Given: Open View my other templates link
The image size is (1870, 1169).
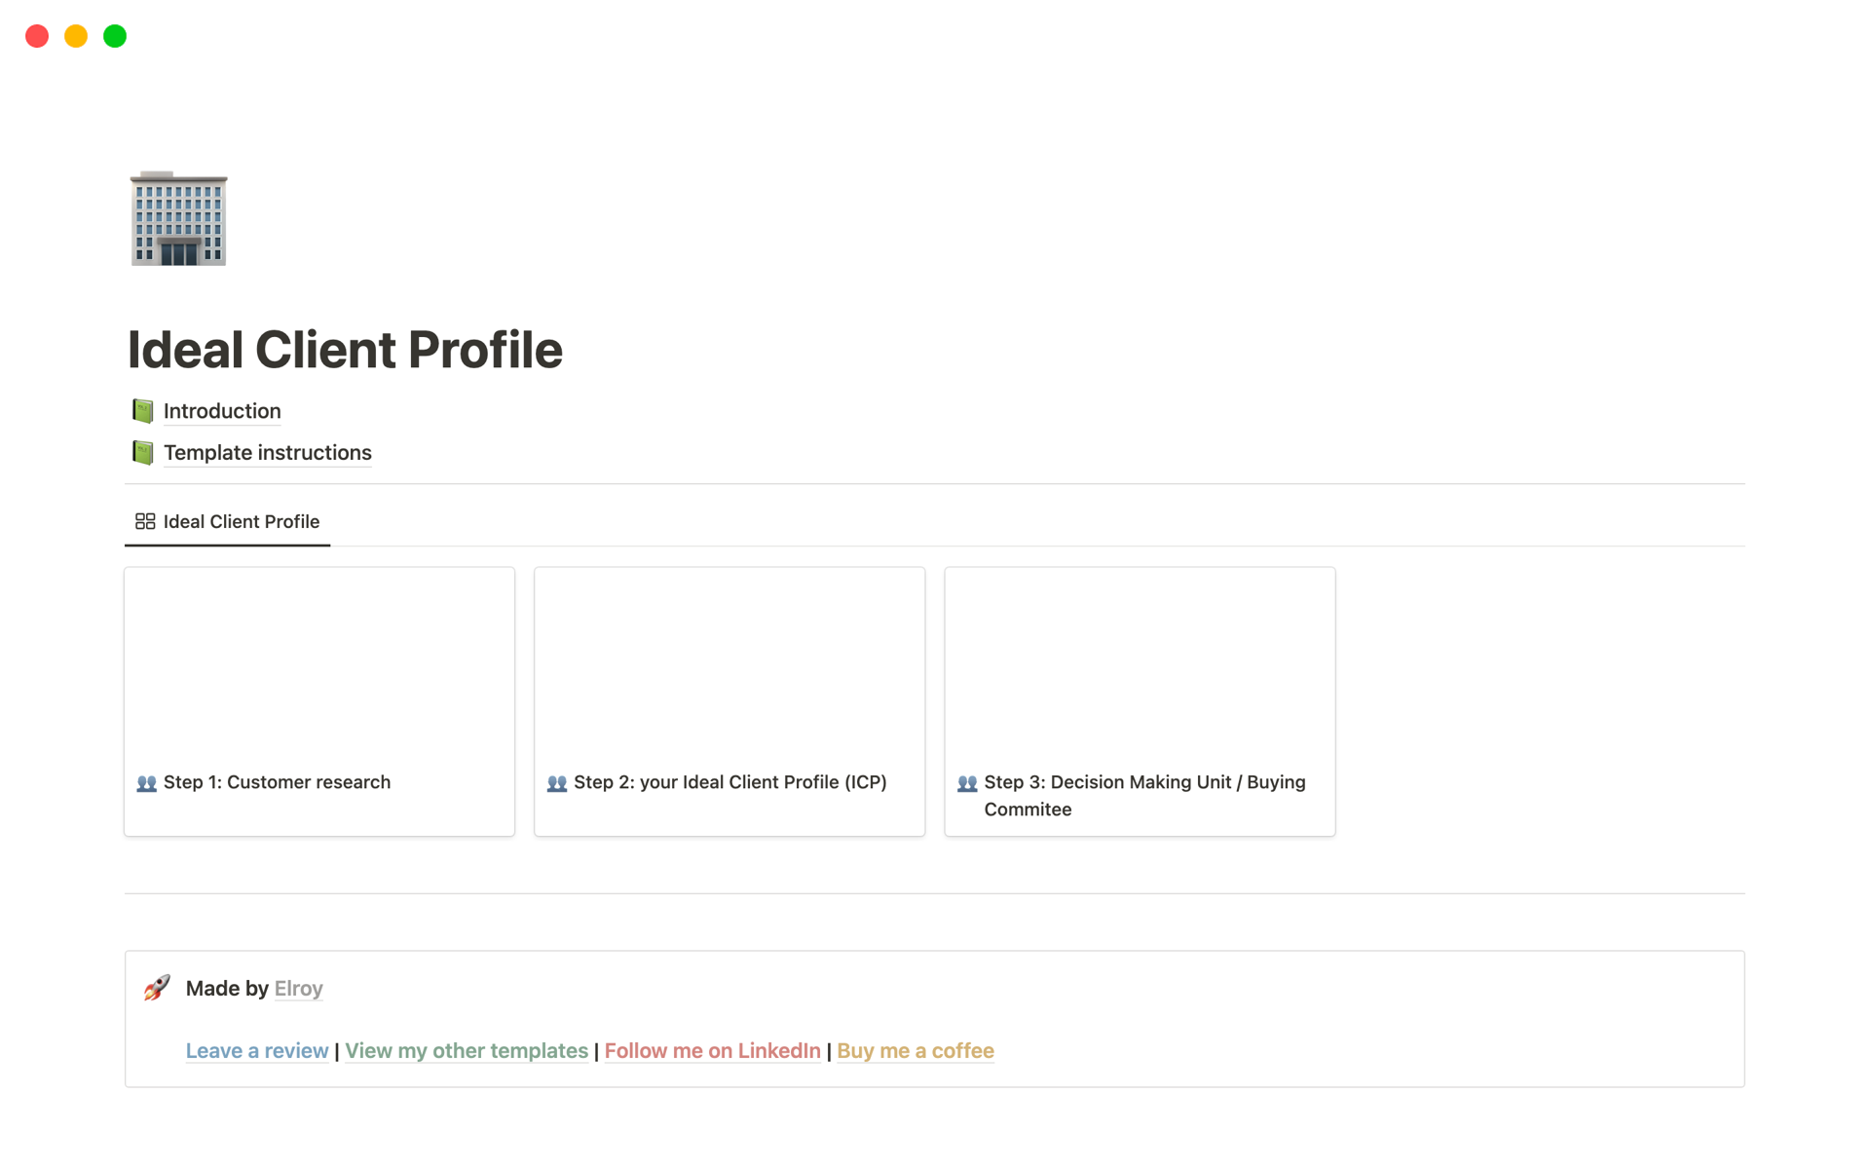Looking at the screenshot, I should [467, 1051].
